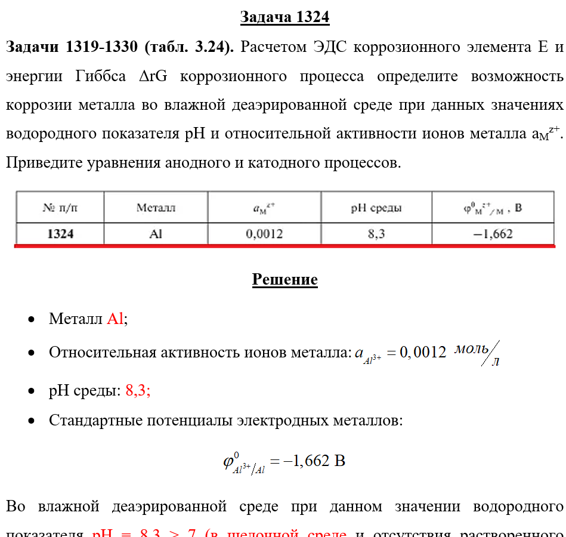The image size is (566, 537).
Task: Select table cell with value 0,0012
Action: [x=264, y=234]
